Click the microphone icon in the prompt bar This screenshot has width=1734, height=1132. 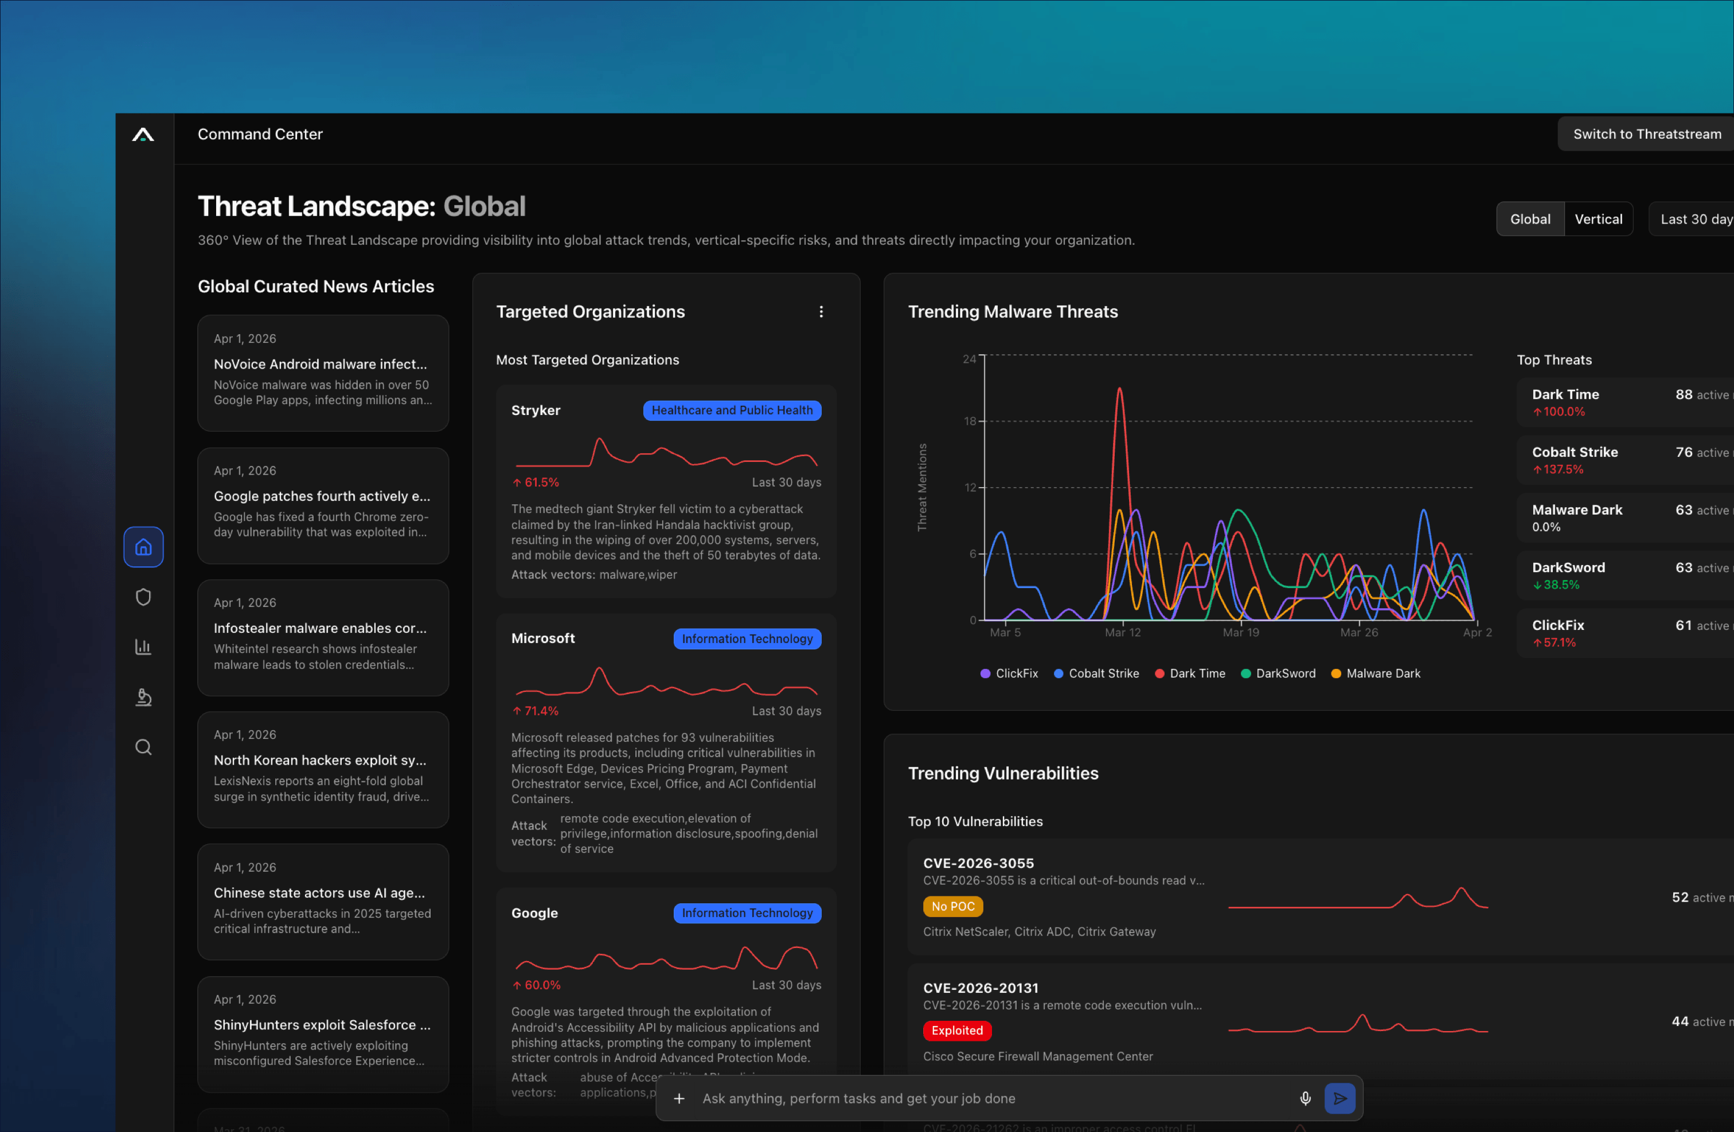[1305, 1098]
